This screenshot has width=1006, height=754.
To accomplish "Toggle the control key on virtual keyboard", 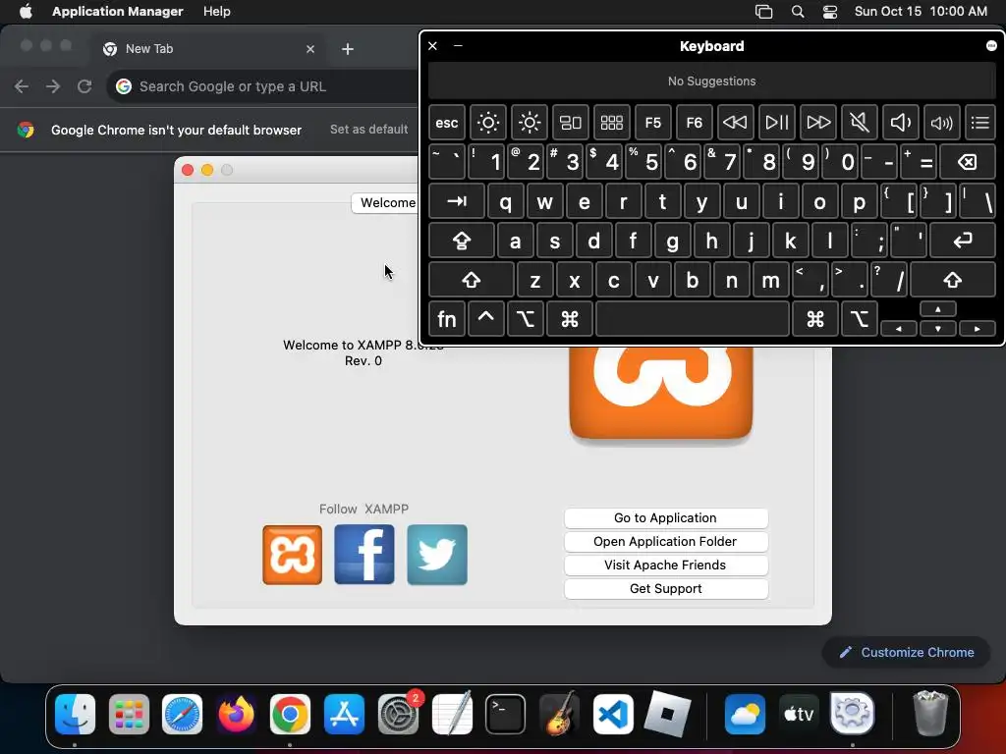I will click(x=485, y=319).
